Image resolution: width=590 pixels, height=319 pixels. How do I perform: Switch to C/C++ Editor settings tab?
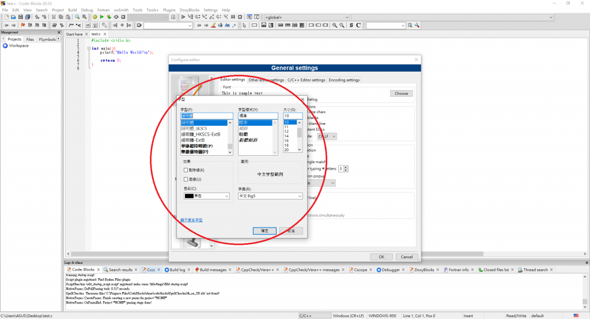306,80
